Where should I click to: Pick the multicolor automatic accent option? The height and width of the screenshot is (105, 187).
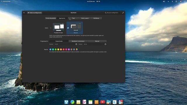click(77, 49)
